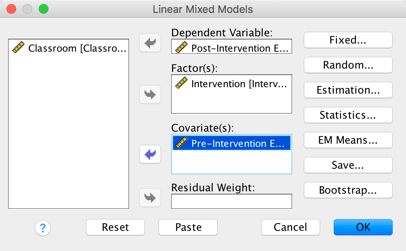Click the arrow beside the Factor(s) list
Image resolution: width=406 pixels, height=251 pixels.
point(150,95)
